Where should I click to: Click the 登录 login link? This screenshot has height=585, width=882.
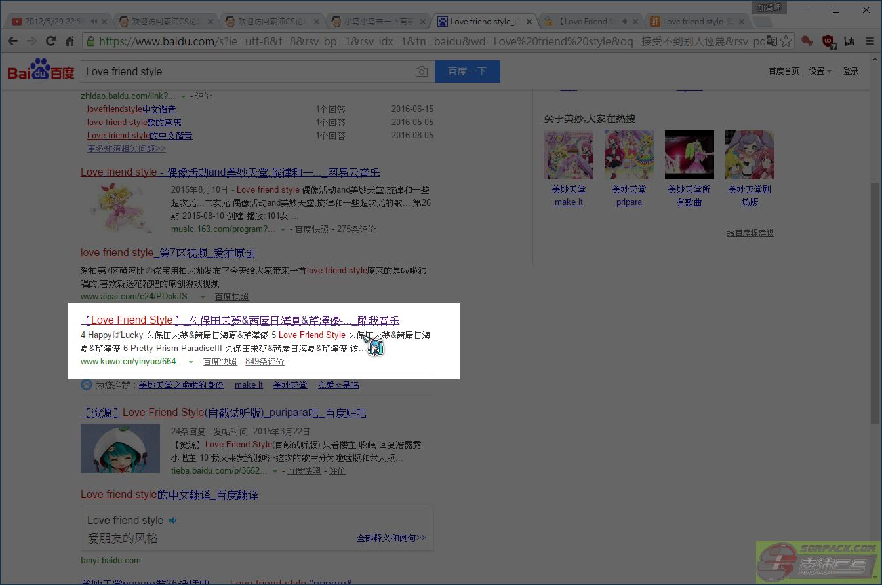(x=851, y=71)
